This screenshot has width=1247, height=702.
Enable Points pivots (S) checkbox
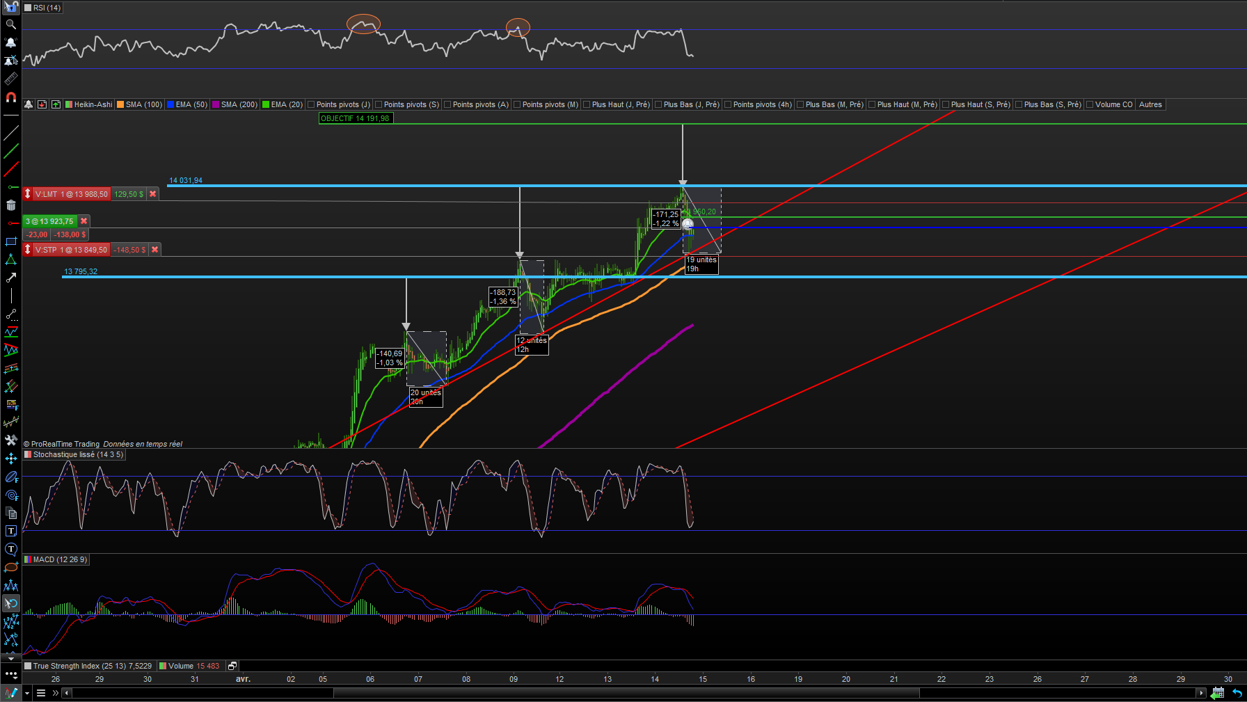click(379, 104)
